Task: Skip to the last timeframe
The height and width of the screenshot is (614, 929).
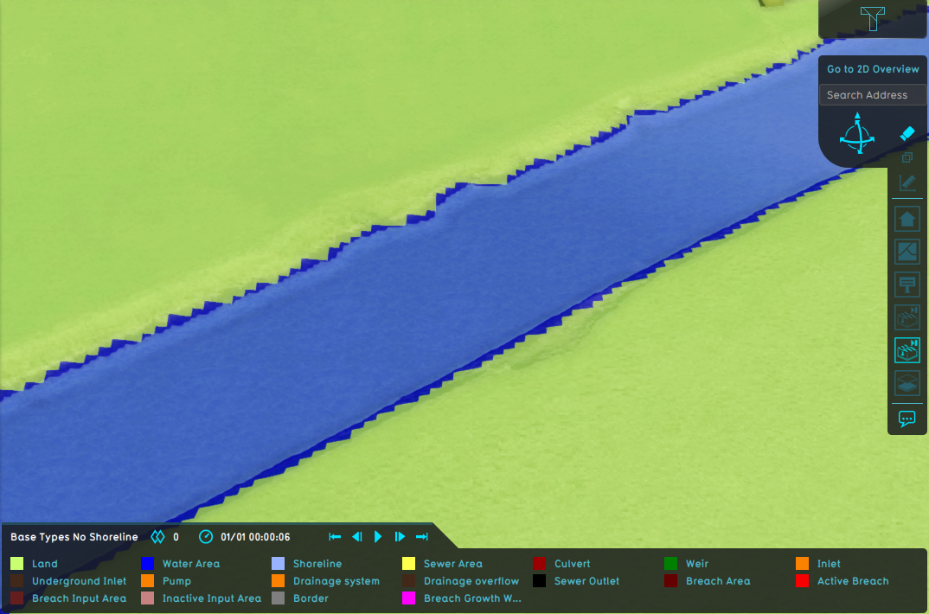Action: pyautogui.click(x=422, y=537)
